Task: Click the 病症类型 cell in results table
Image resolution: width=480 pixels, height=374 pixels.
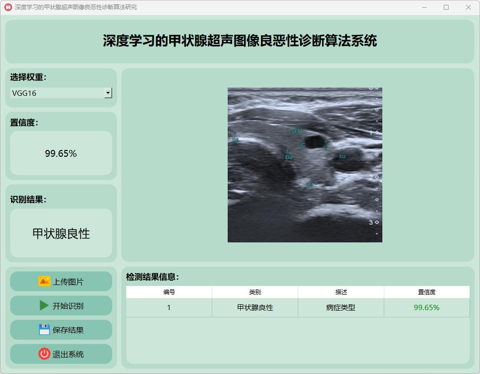Action: [x=341, y=308]
